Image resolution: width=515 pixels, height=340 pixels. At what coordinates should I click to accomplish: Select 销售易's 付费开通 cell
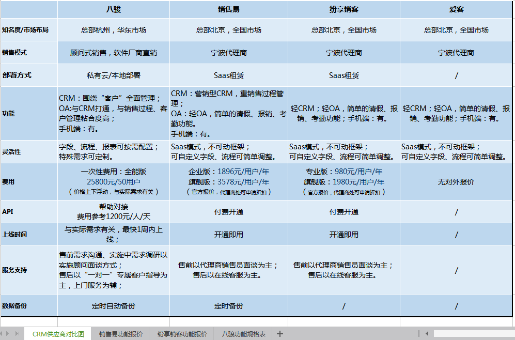(229, 211)
